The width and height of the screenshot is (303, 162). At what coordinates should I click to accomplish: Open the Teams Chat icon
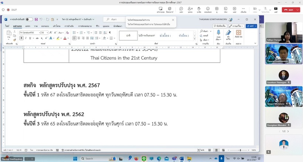(181, 10)
